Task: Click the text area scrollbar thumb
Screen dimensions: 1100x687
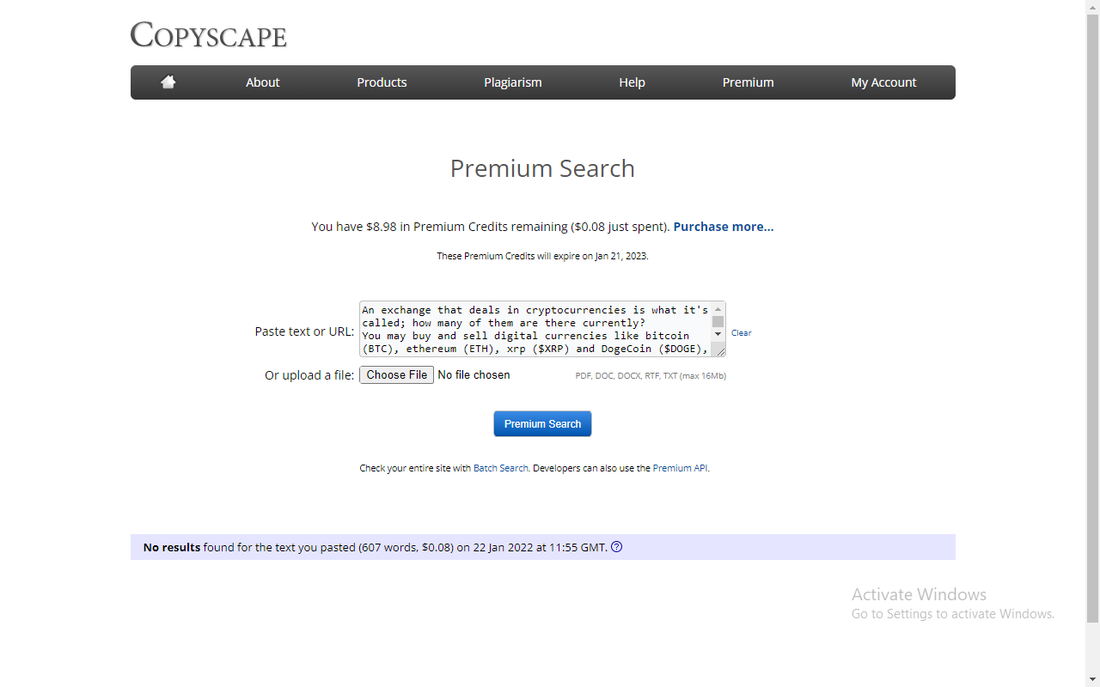Action: (718, 321)
